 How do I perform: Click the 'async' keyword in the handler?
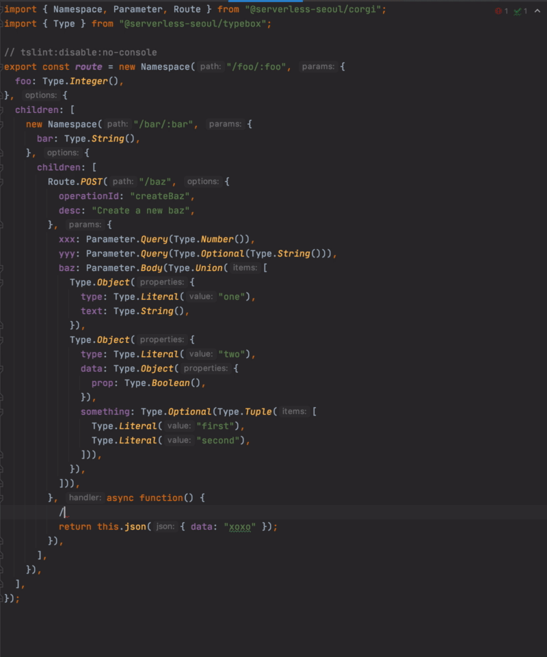[120, 498]
